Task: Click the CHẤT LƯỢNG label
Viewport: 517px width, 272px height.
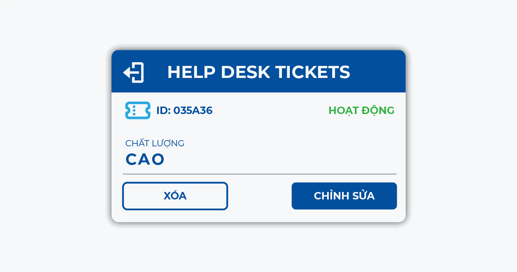Action: tap(155, 143)
